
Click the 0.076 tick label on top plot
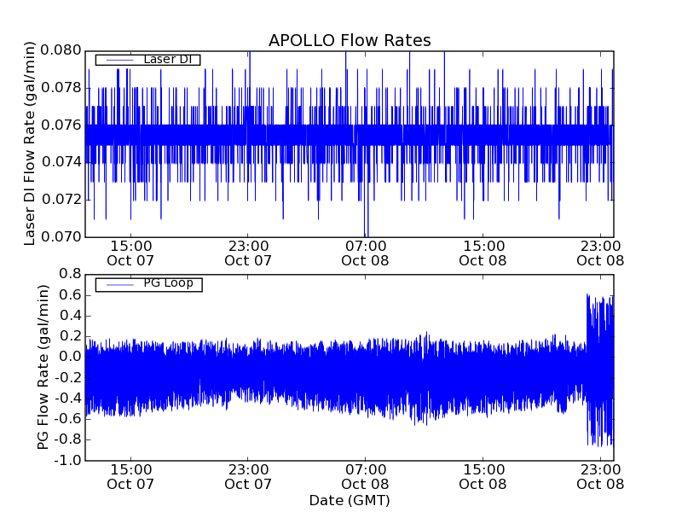(x=61, y=125)
